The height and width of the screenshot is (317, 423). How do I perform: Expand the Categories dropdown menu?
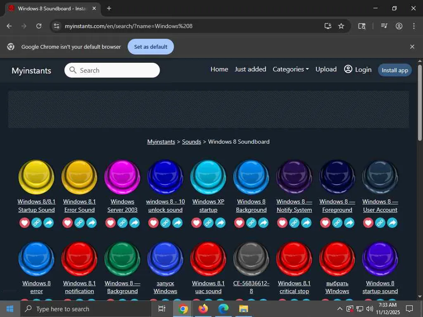point(290,69)
